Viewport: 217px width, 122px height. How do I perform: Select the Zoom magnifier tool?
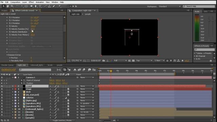click(12, 6)
